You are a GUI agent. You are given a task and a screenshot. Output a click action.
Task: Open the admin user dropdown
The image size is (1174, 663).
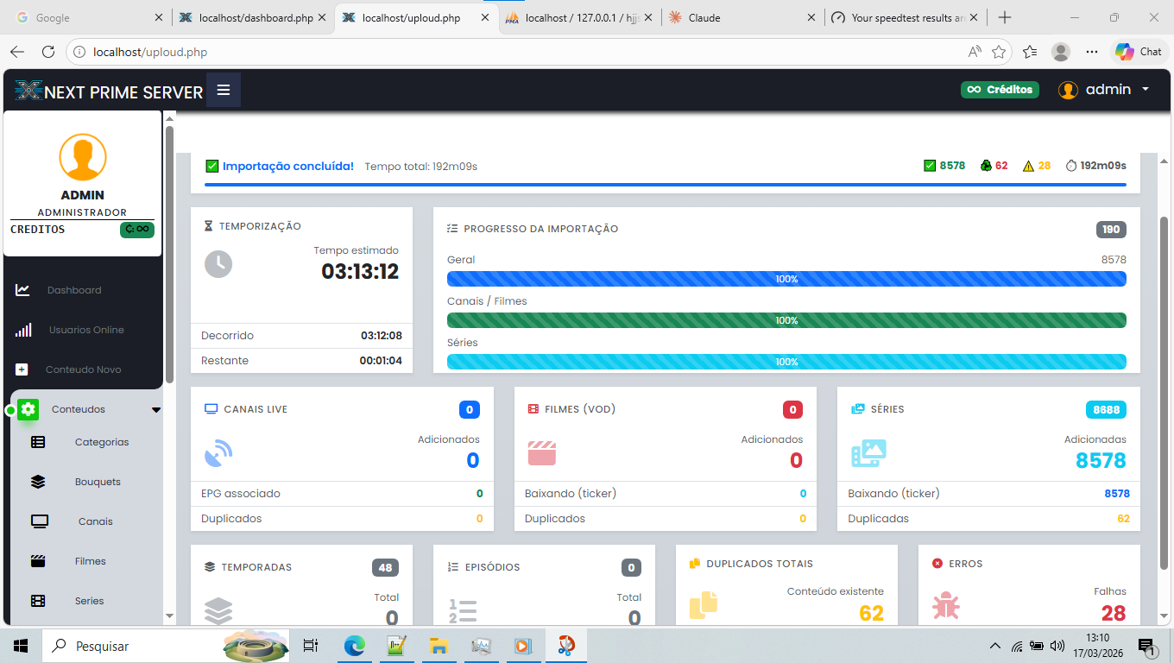tap(1104, 90)
